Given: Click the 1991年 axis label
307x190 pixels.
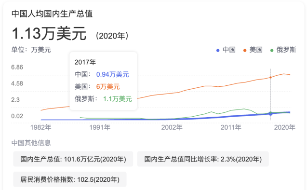Looking at the screenshot, I should point(100,127).
